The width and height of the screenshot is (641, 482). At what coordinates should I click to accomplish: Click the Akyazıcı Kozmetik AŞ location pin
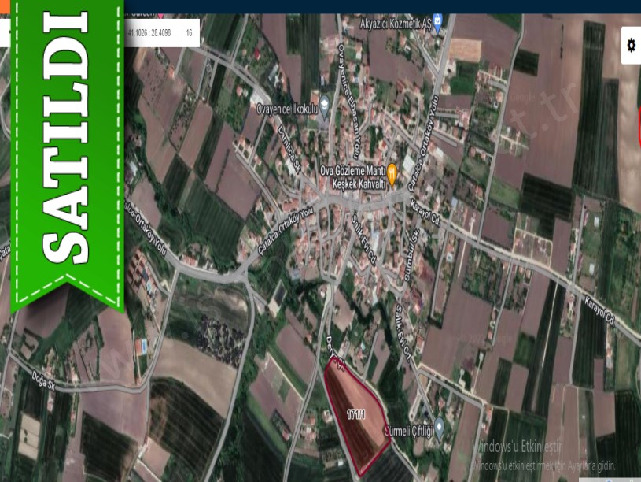coord(438,21)
